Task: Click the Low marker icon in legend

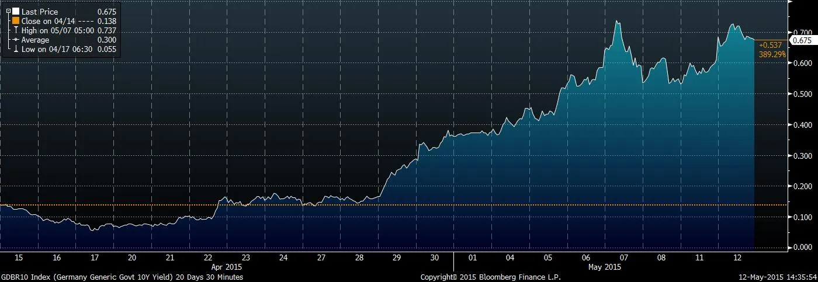Action: coord(15,50)
